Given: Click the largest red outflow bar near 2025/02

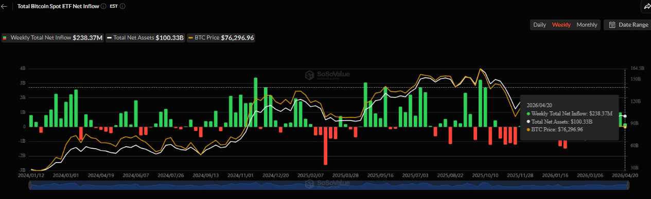Looking at the screenshot, I should 325,146.
